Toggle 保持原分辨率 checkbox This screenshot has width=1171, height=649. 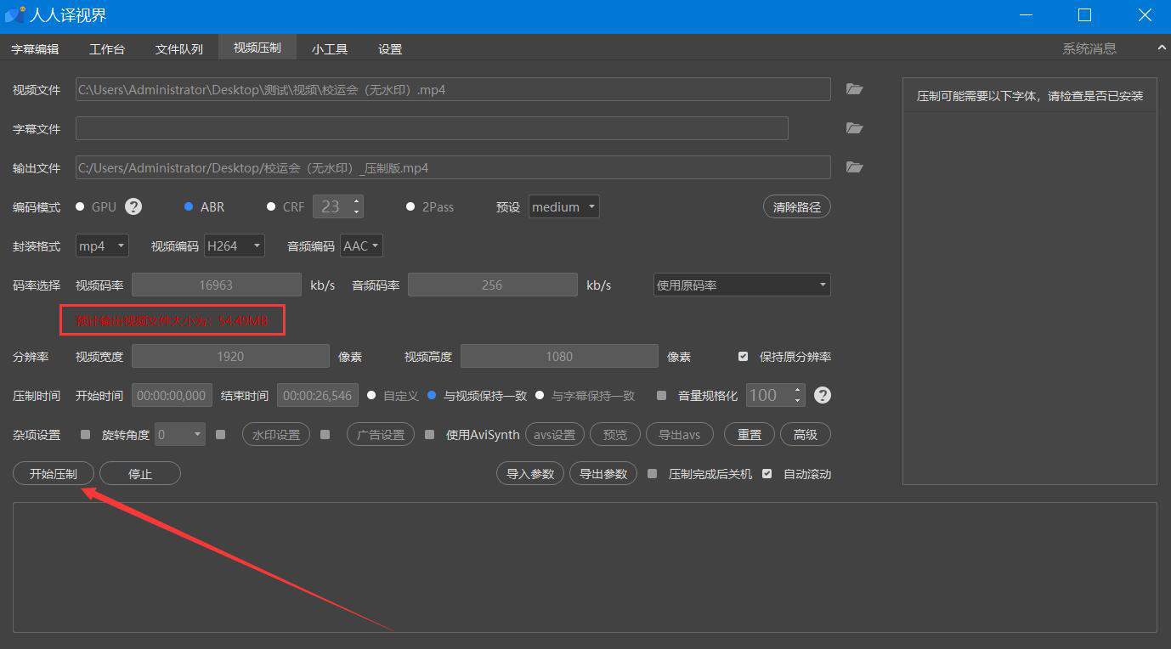click(744, 357)
